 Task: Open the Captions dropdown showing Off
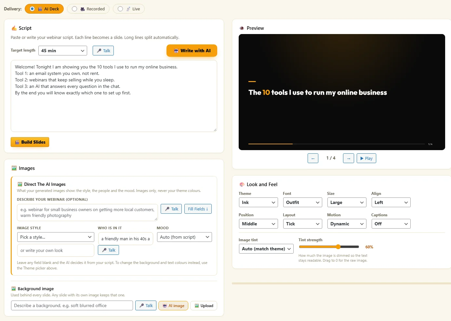point(391,224)
